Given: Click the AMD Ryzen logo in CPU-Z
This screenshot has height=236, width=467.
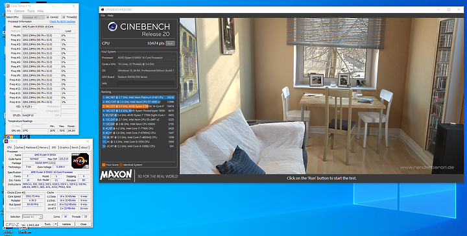Looking at the screenshot, I should click(80, 161).
